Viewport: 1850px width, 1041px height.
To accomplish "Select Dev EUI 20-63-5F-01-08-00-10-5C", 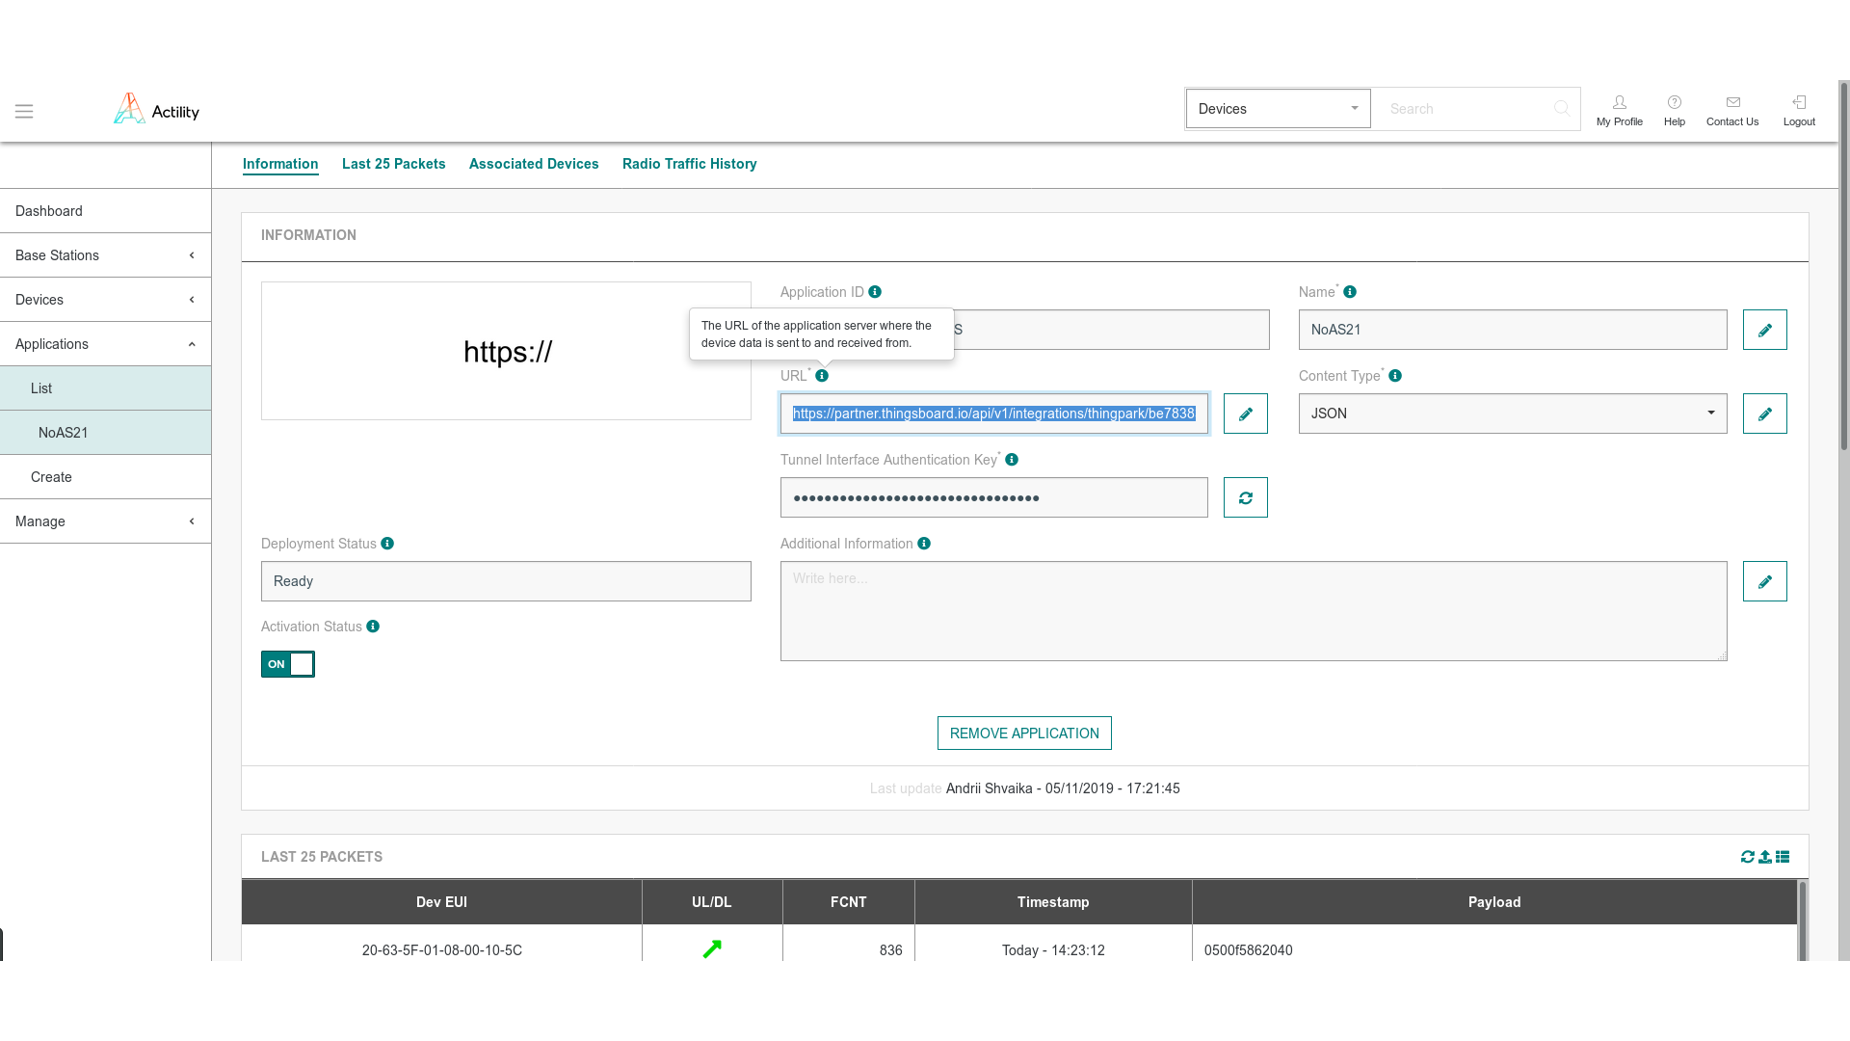I will [442, 950].
